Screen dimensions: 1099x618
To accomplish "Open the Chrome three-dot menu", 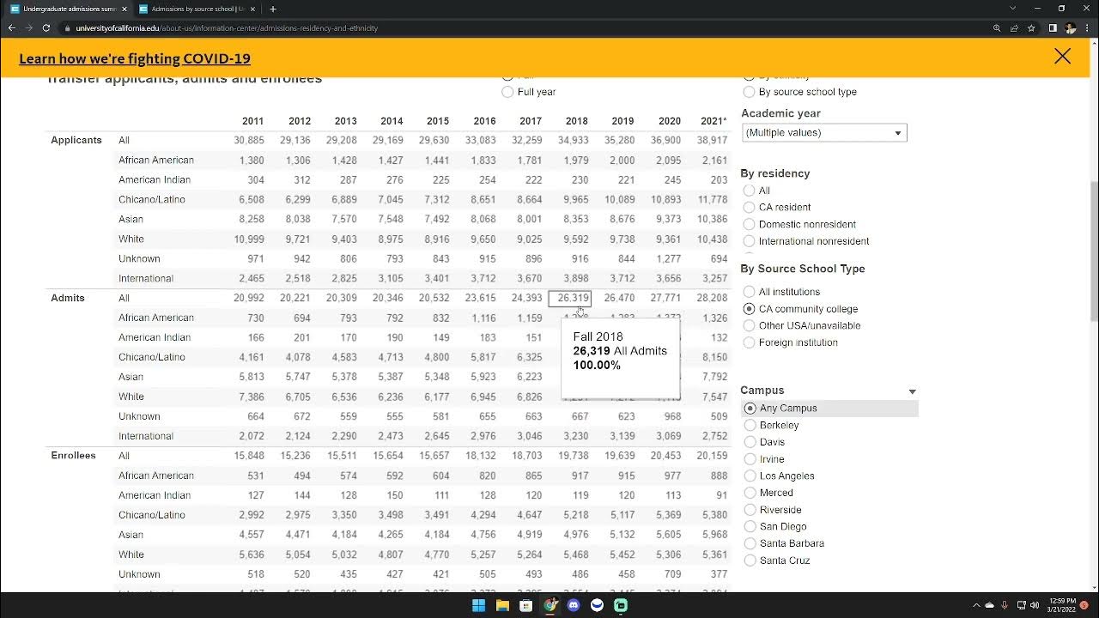I will 1087,27.
